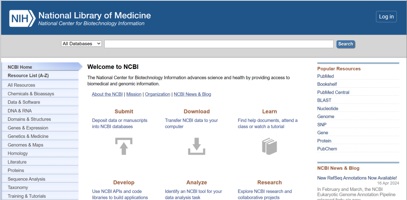The image size is (407, 200).
Task: Open Domains & Structures category
Action: (x=40, y=119)
